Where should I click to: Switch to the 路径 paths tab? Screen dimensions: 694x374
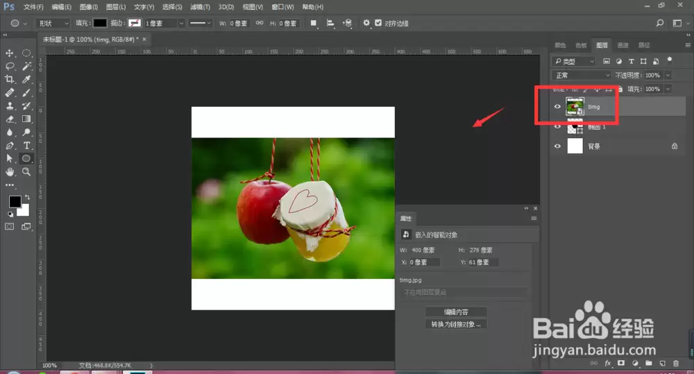click(x=644, y=45)
